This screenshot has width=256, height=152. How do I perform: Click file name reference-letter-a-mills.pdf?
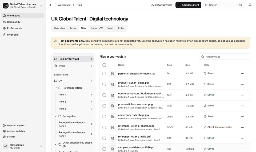pyautogui.click(x=134, y=137)
